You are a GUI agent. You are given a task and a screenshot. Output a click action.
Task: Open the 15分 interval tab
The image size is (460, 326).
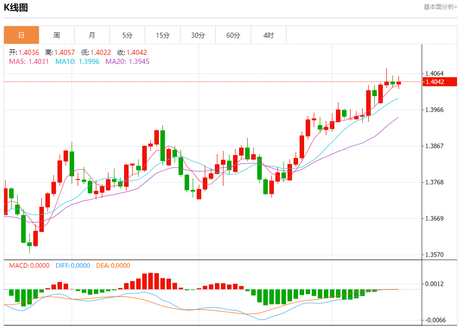pos(162,35)
